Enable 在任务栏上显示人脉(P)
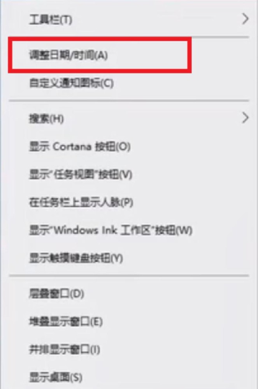The width and height of the screenshot is (258, 389). pyautogui.click(x=129, y=202)
